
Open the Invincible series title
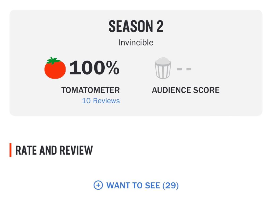coord(136,43)
